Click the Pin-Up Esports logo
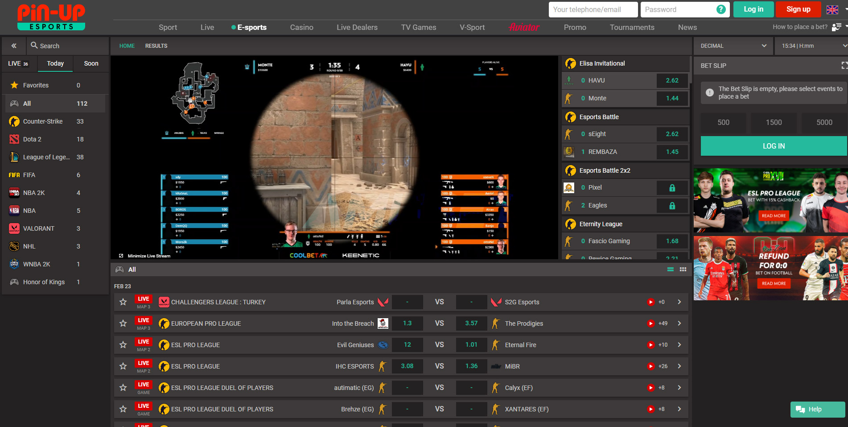The width and height of the screenshot is (848, 427). pos(51,17)
